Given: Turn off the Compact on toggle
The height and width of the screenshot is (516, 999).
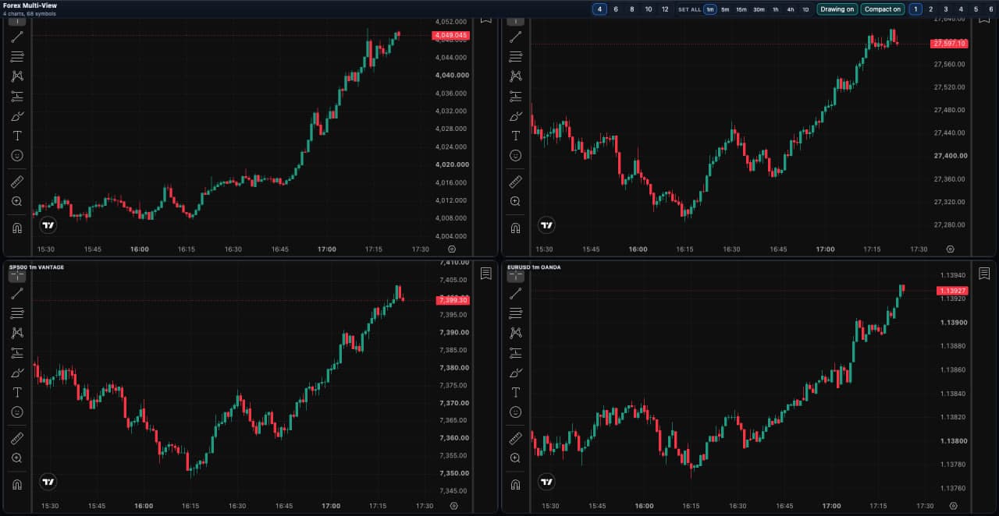Looking at the screenshot, I should pyautogui.click(x=883, y=9).
